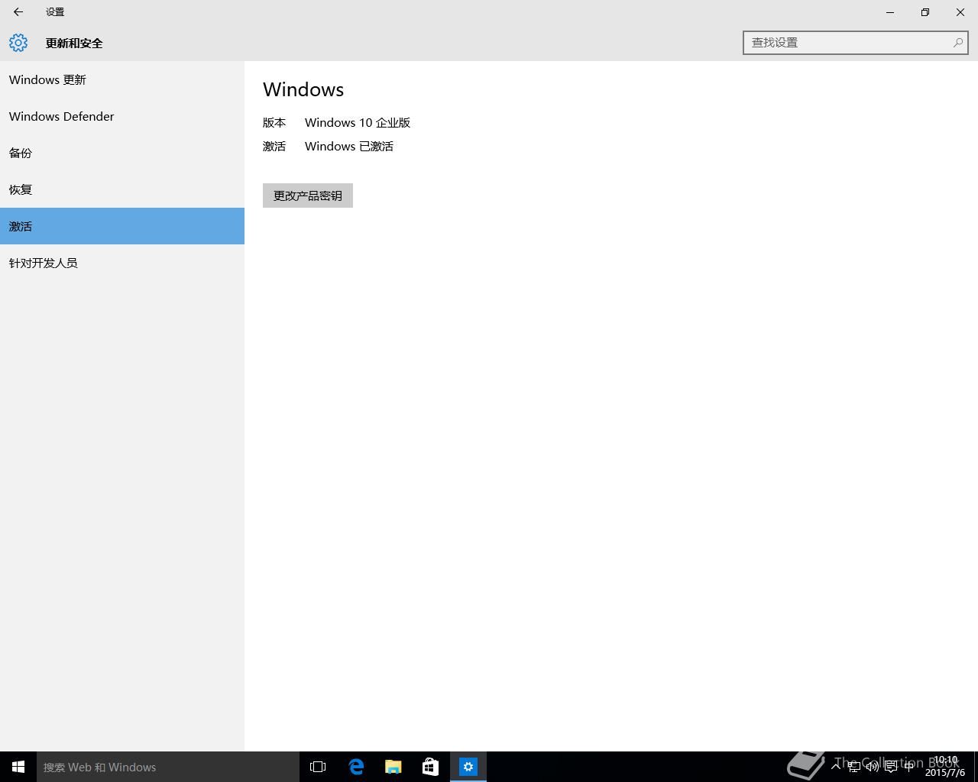Image resolution: width=978 pixels, height=782 pixels.
Task: Open the taskbar clock showing 2015/7/6
Action: [945, 767]
